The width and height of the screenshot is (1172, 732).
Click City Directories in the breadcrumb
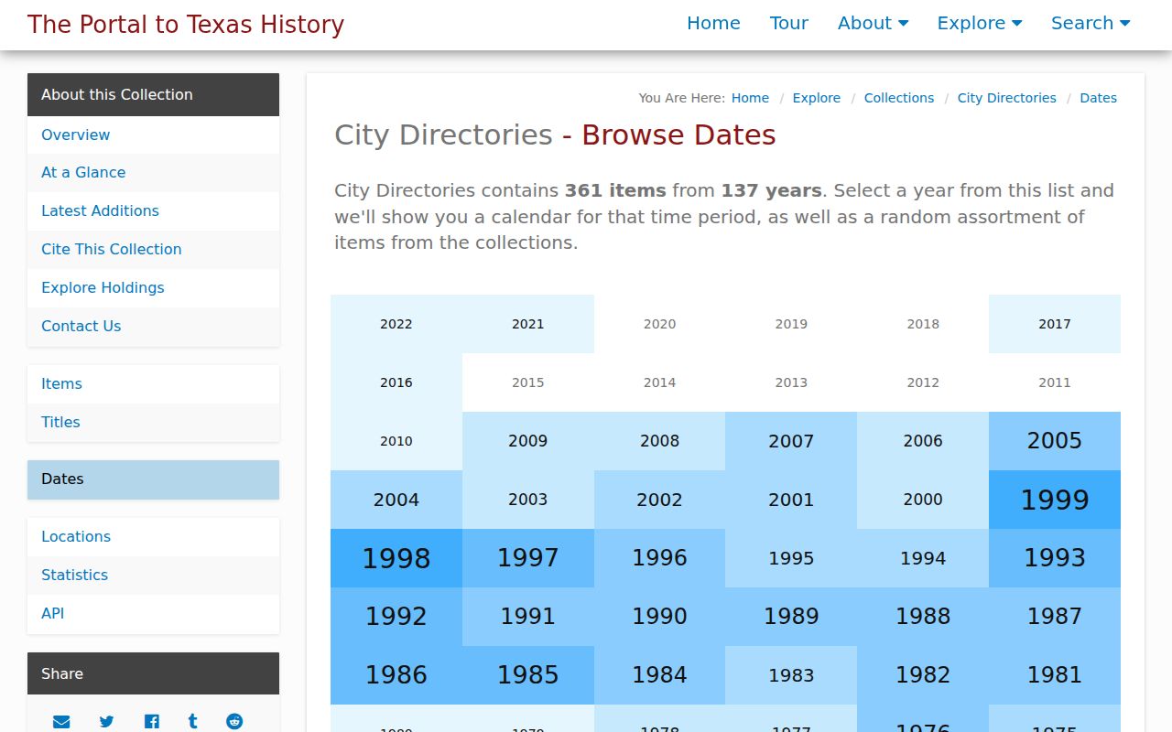1006,98
